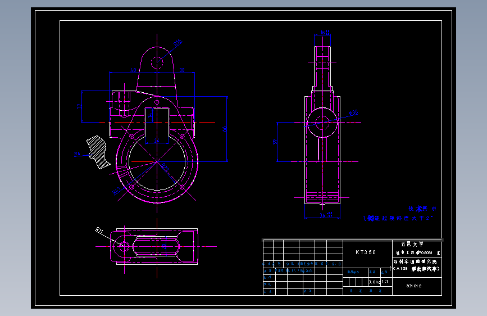Select the R16 radius dimension label
The image size is (487, 316).
pyautogui.click(x=178, y=43)
